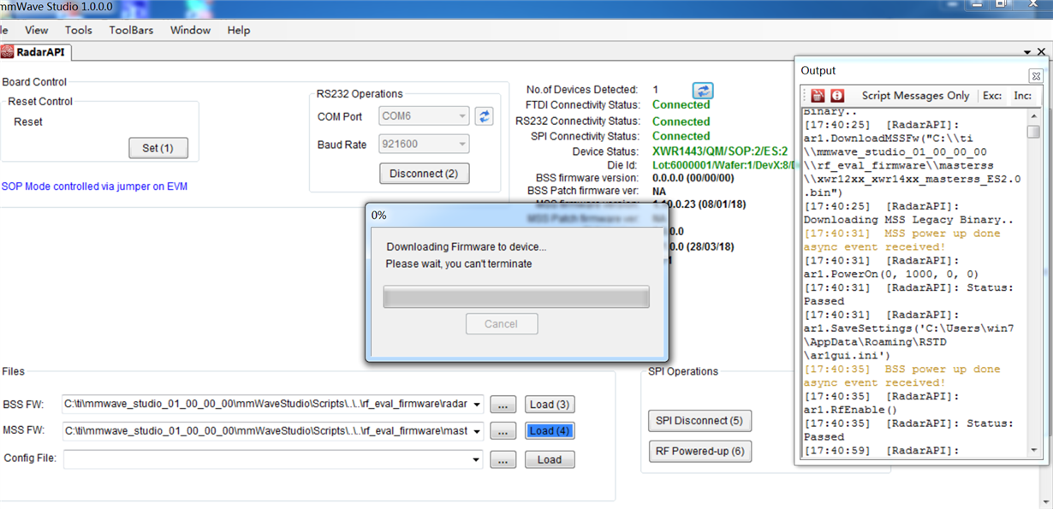The height and width of the screenshot is (509, 1053).
Task: Click the ar1.PowerOn log line
Action: point(891,274)
